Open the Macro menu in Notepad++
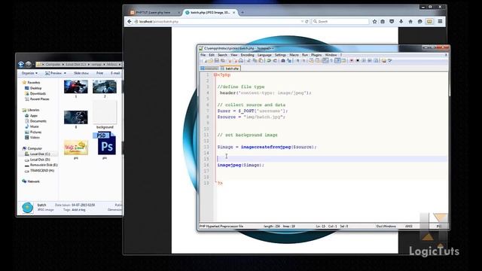This screenshot has height=271, width=482. [x=294, y=55]
